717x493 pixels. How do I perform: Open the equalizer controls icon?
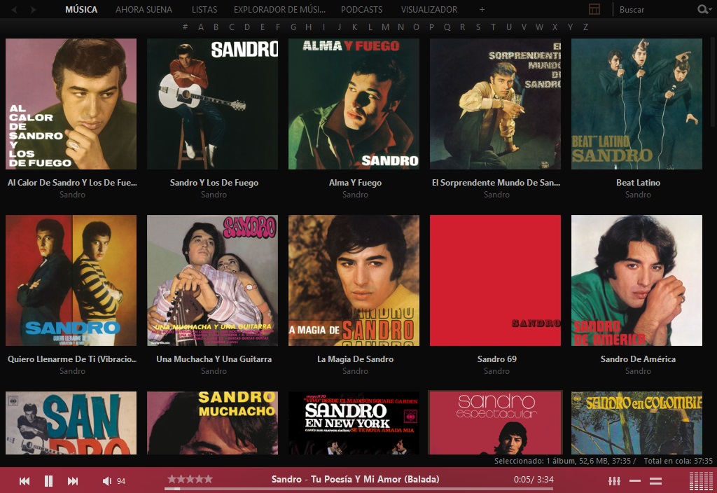[615, 481]
